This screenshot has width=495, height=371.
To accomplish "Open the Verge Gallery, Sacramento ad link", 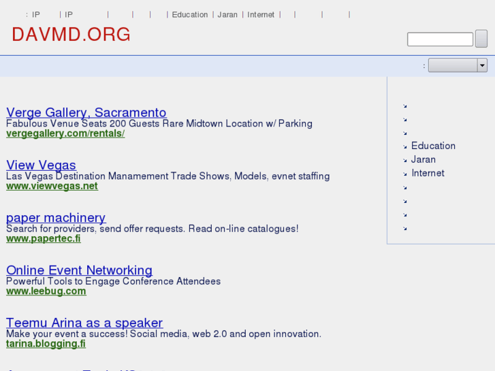I will [x=86, y=113].
